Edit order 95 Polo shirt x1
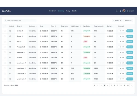This screenshot has height=103, width=137. (x=122, y=47)
